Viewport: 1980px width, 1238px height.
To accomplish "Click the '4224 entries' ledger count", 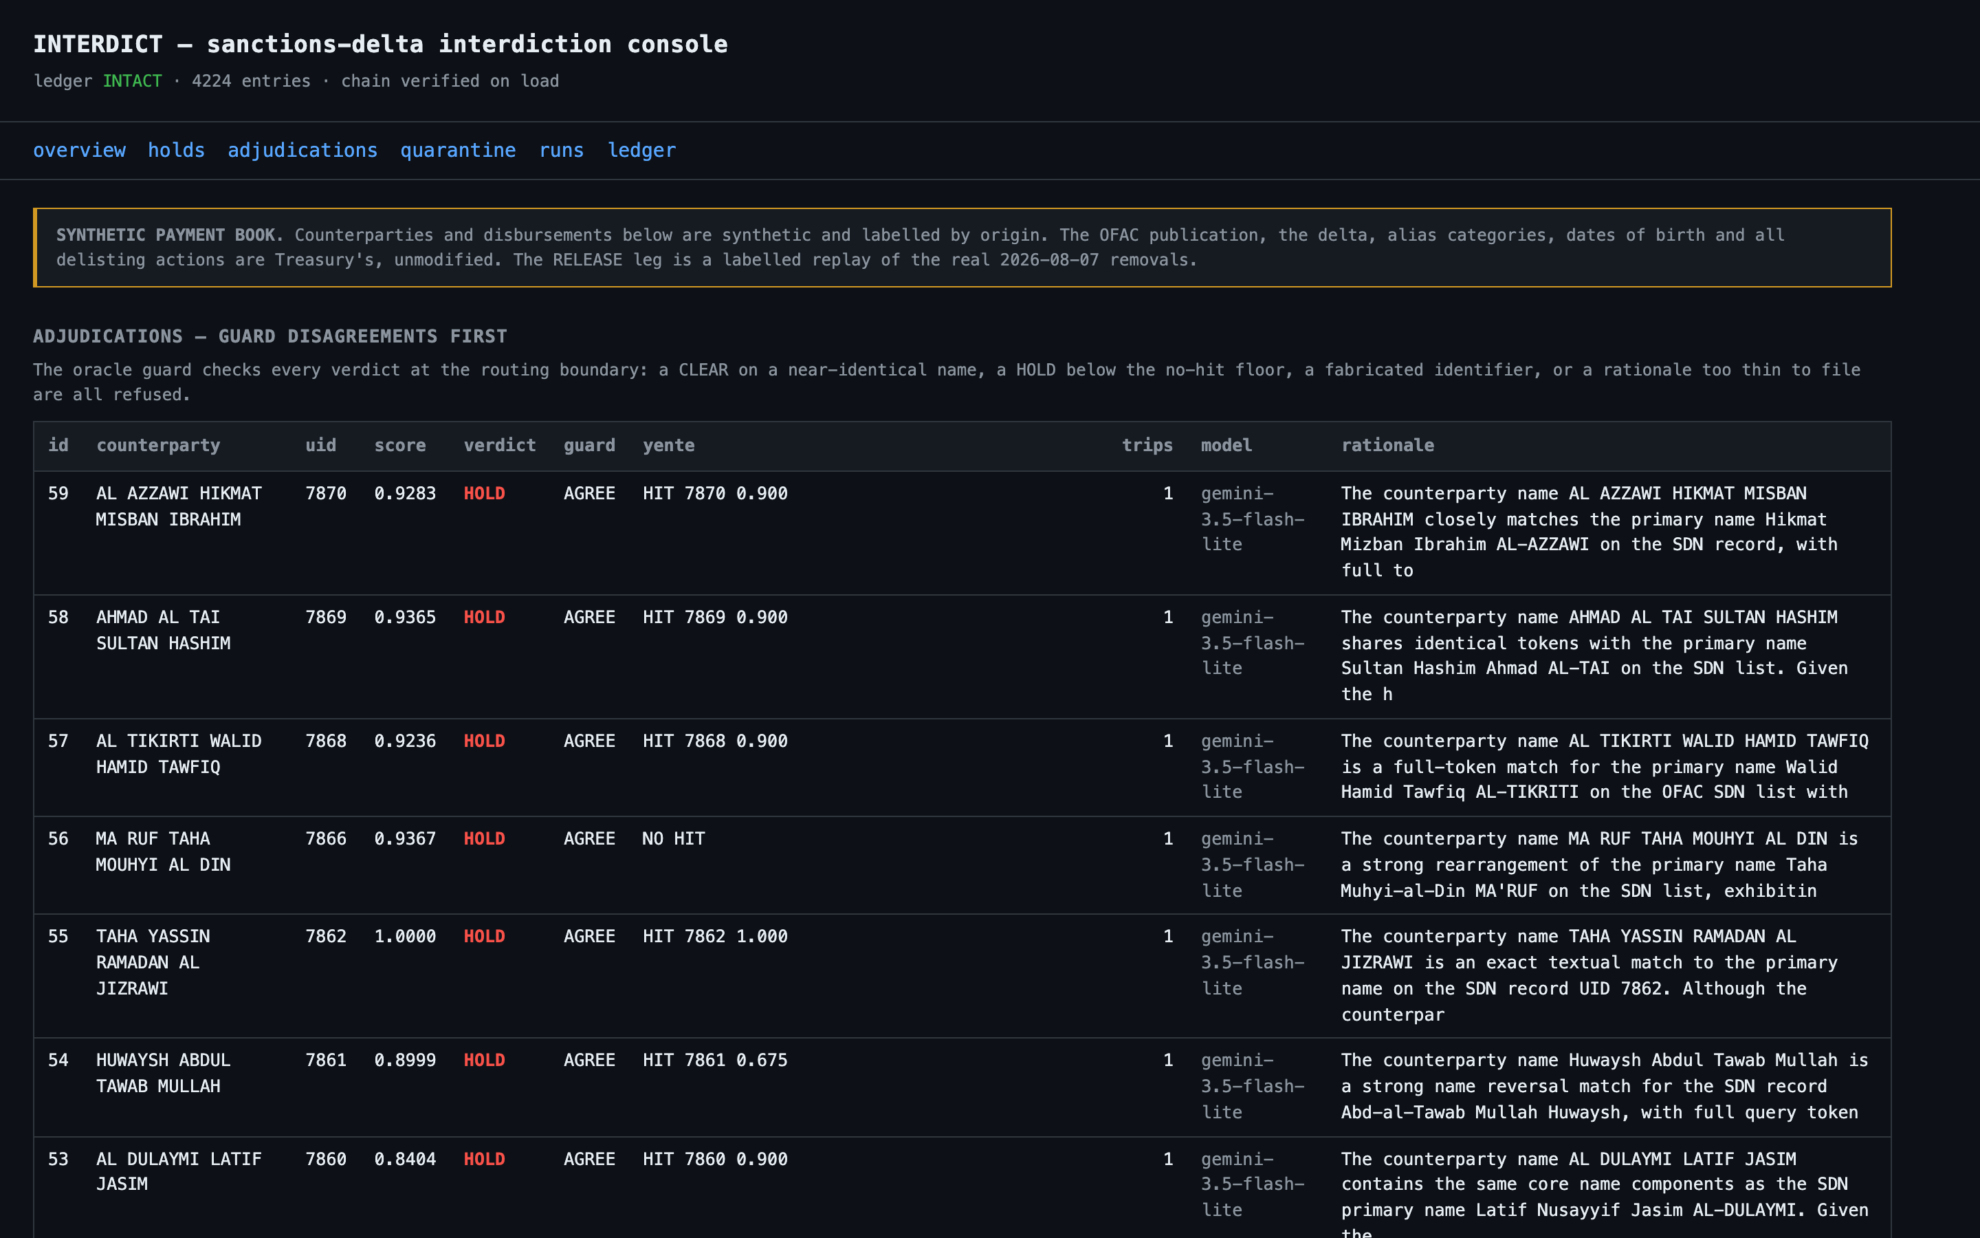I will tap(251, 81).
